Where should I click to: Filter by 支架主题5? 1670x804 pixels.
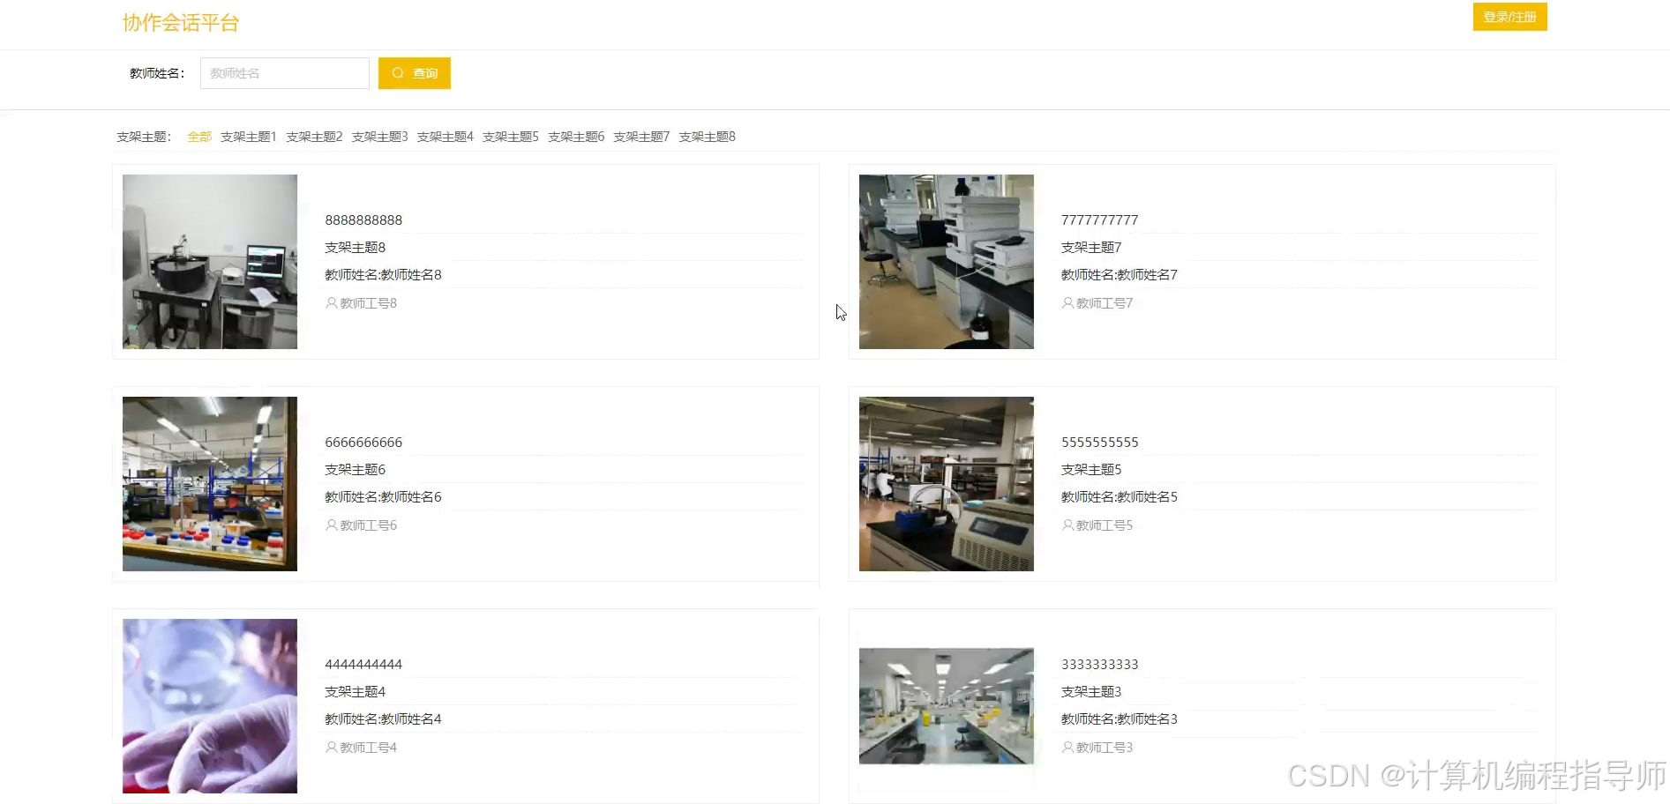coord(511,137)
